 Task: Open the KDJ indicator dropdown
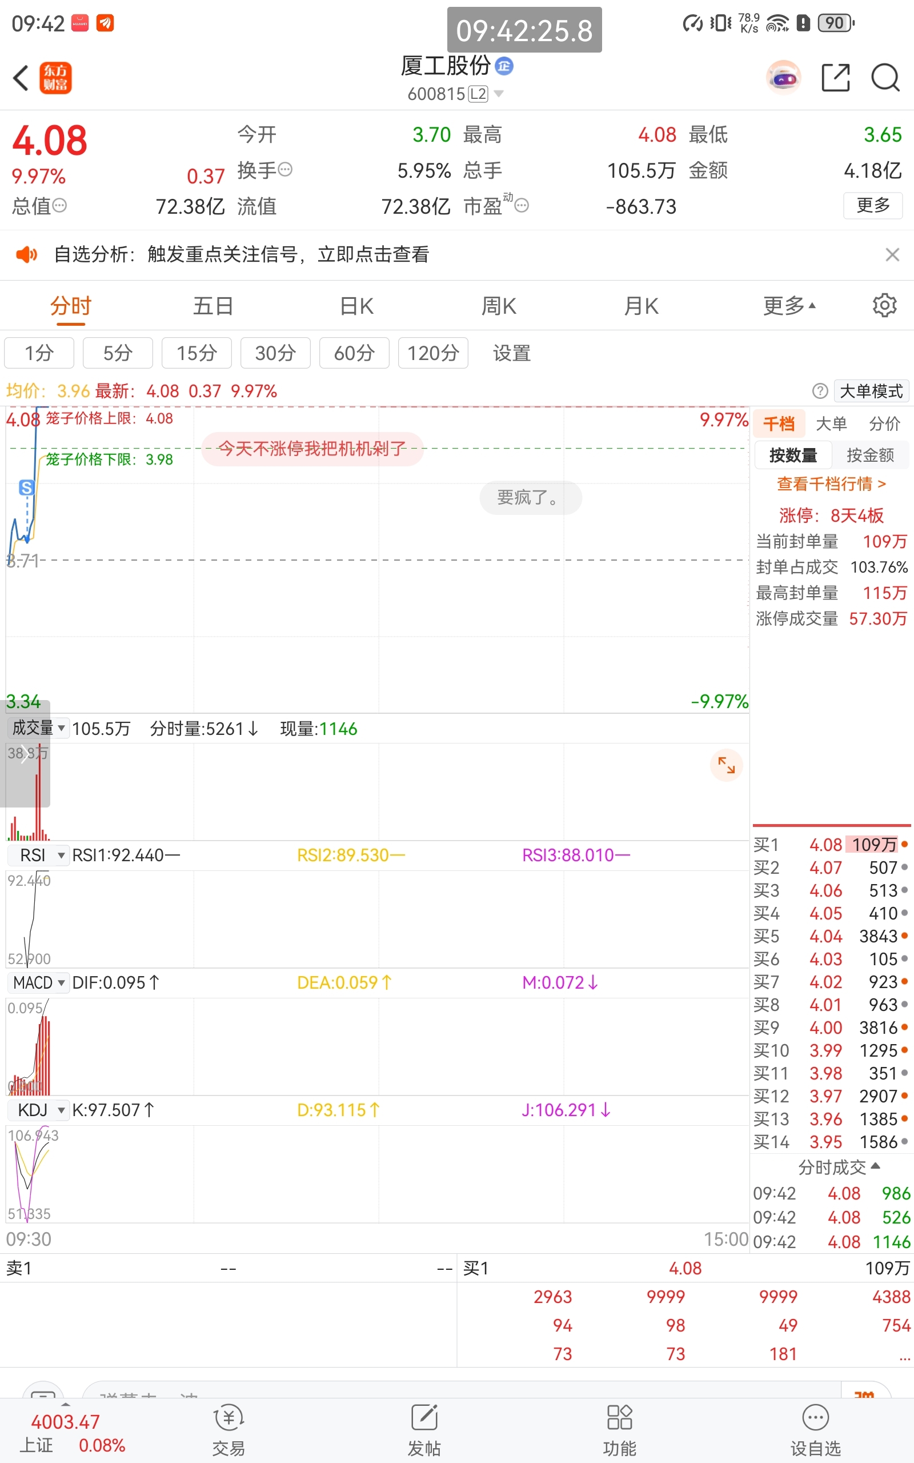point(38,1110)
